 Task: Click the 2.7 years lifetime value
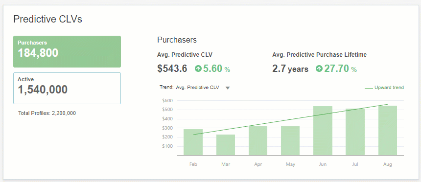(x=290, y=69)
